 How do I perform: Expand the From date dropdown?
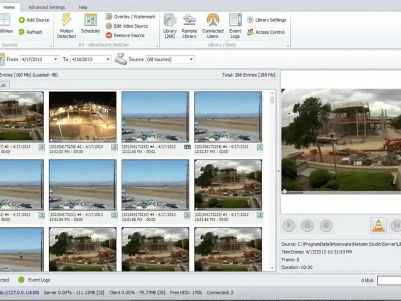click(x=56, y=59)
